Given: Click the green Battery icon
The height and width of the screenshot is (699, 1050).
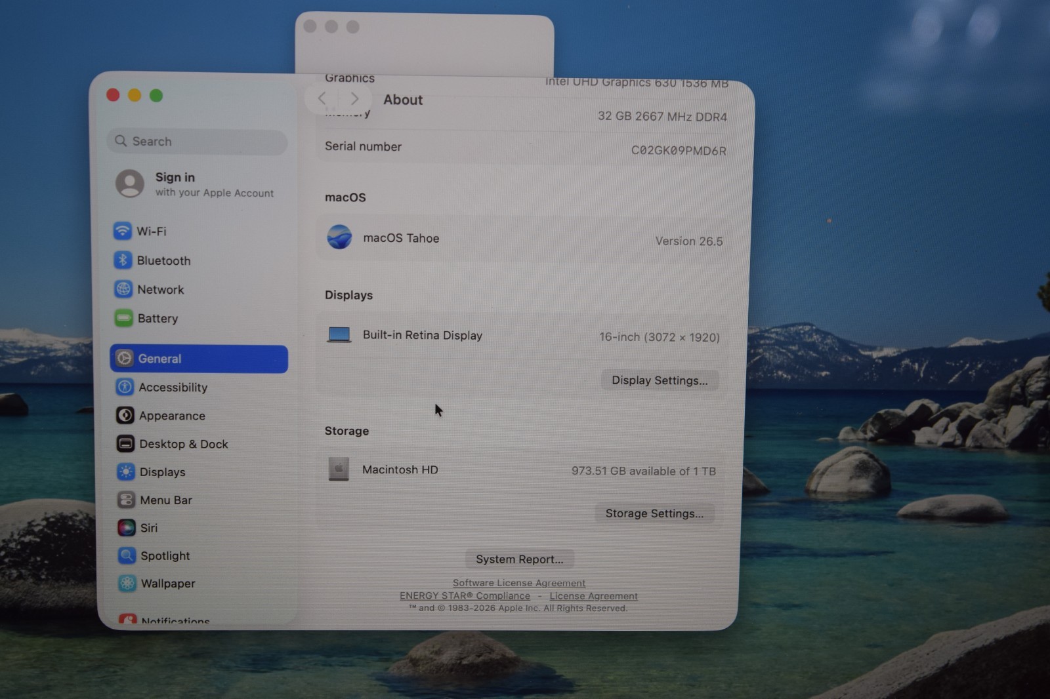Looking at the screenshot, I should point(123,318).
